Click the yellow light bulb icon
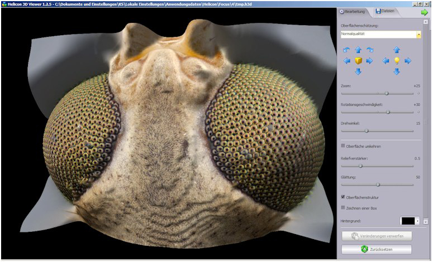The width and height of the screenshot is (433, 262). 397,61
